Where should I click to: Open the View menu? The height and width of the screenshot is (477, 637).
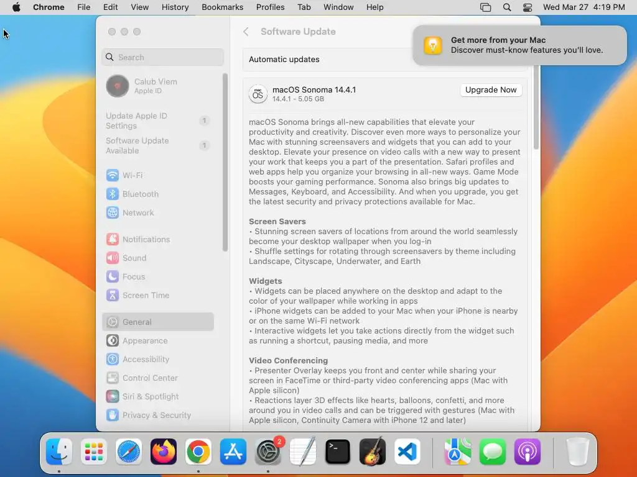pyautogui.click(x=140, y=7)
